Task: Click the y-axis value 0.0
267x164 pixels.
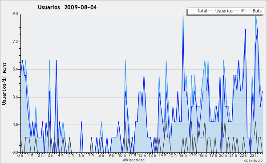Action: pos(15,152)
